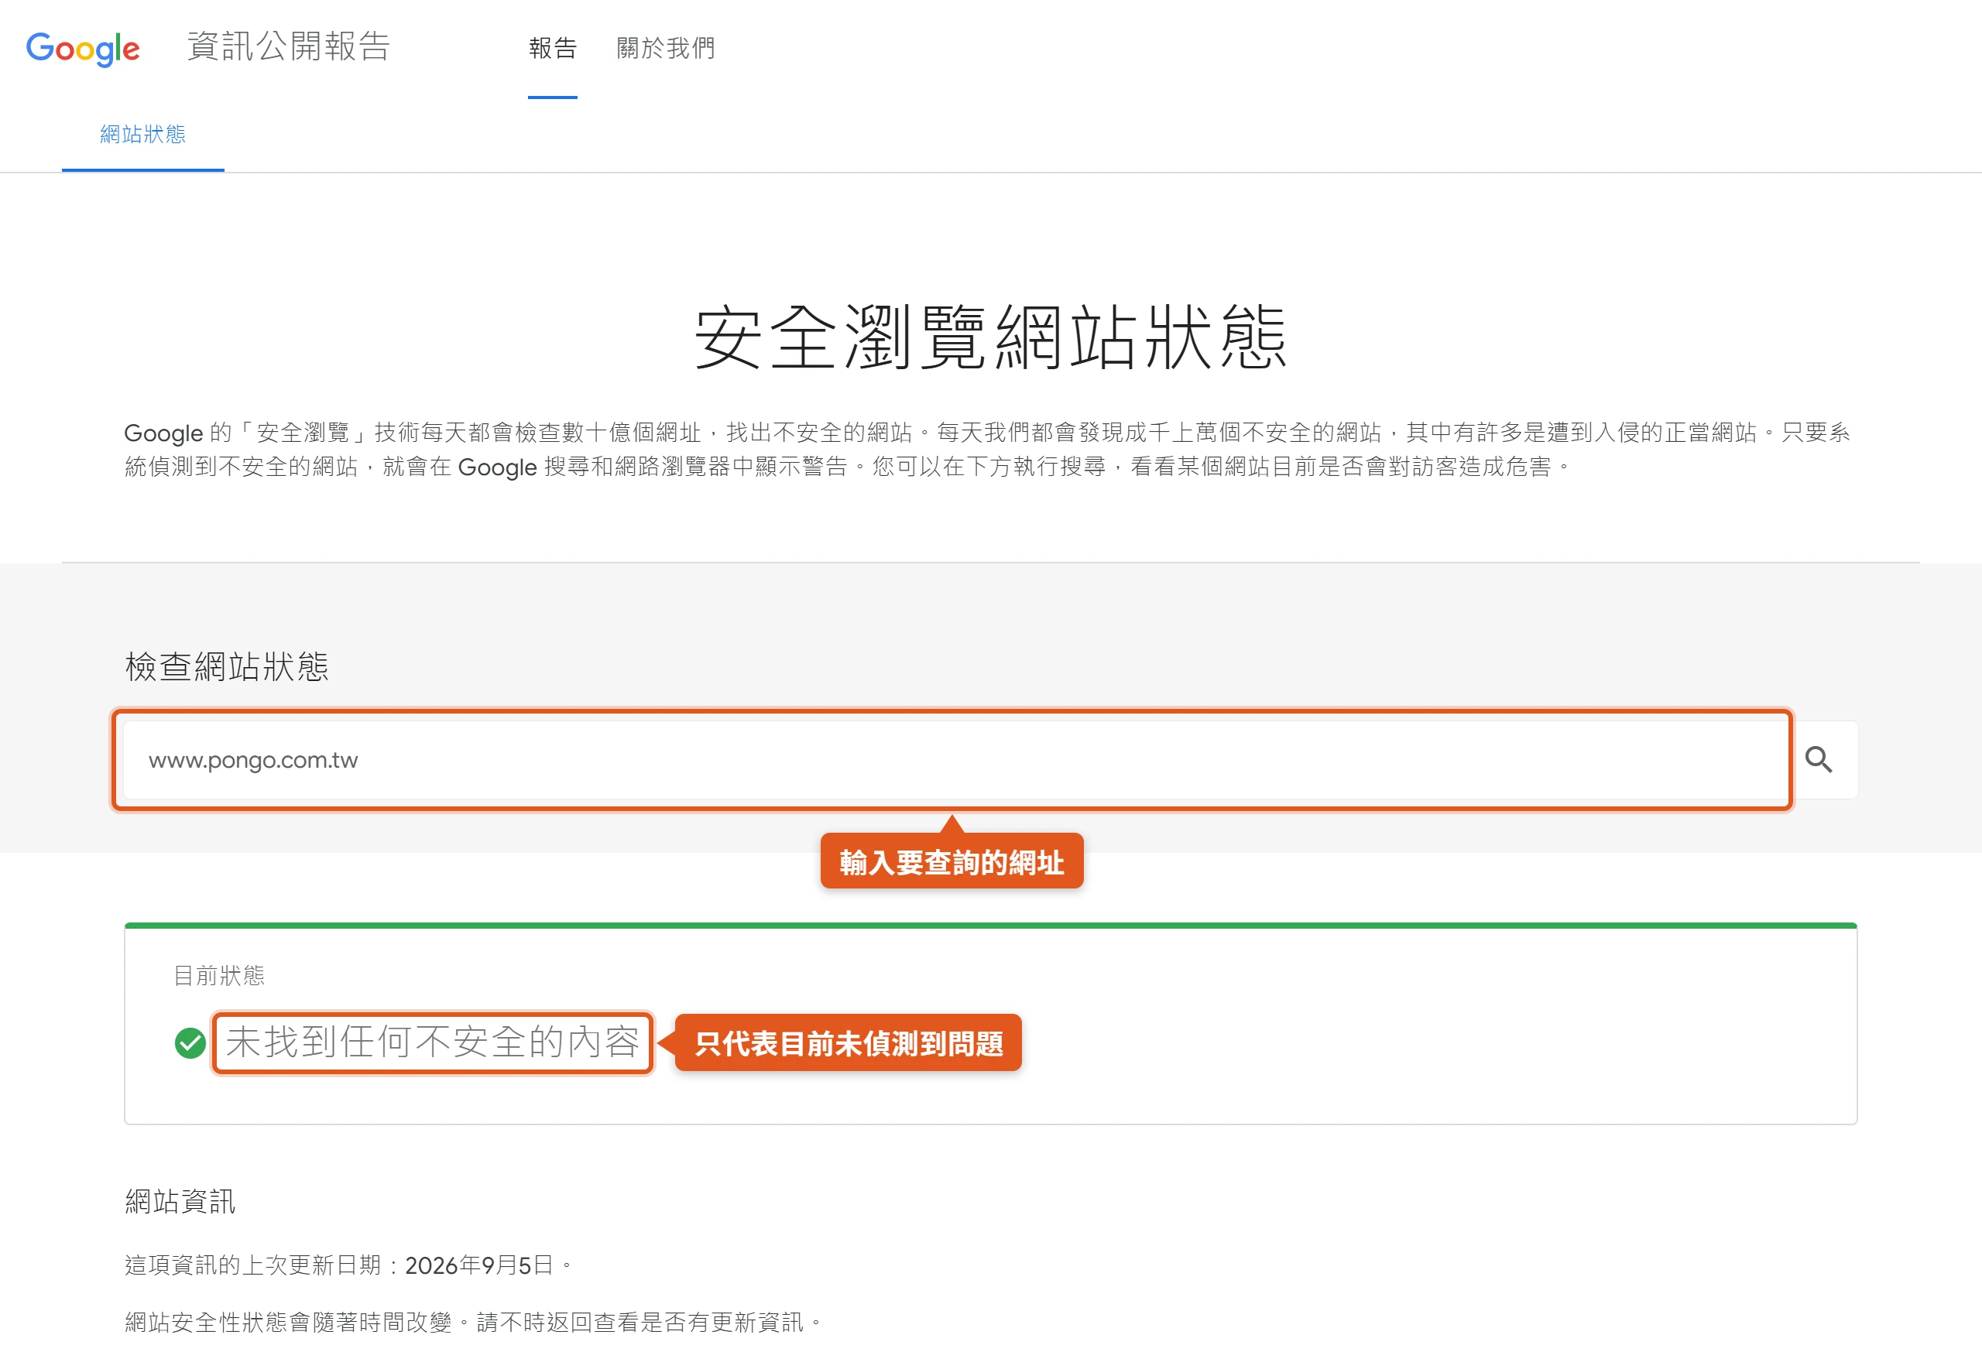1982x1352 pixels.
Task: Open the 關於我們 tab
Action: (666, 48)
